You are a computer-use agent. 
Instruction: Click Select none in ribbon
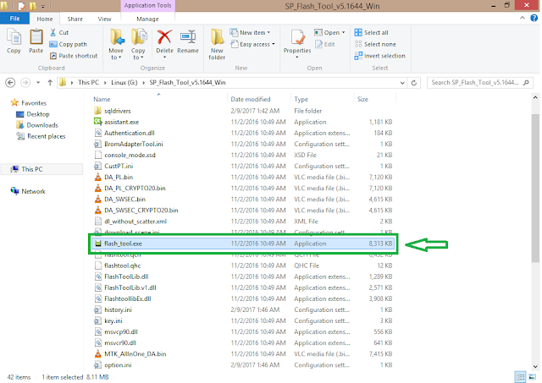tap(375, 44)
